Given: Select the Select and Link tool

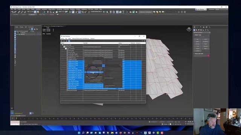Looking at the screenshot, I should (19, 12).
